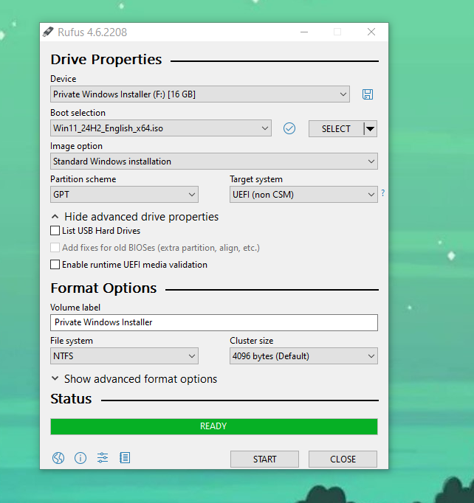Enable runtime UEFI media validation checkbox
Screen dimensions: 474x503
click(x=55, y=265)
